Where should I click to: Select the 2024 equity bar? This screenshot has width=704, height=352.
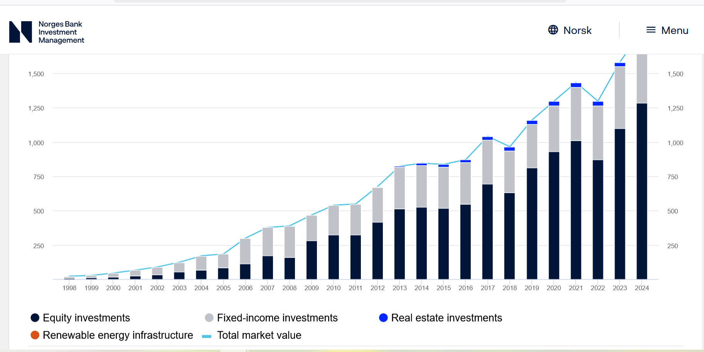642,191
